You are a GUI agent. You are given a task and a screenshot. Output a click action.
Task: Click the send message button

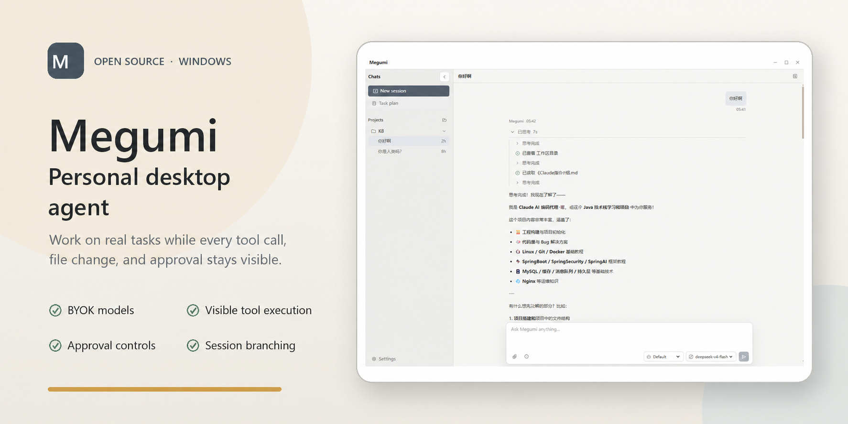[x=744, y=357]
